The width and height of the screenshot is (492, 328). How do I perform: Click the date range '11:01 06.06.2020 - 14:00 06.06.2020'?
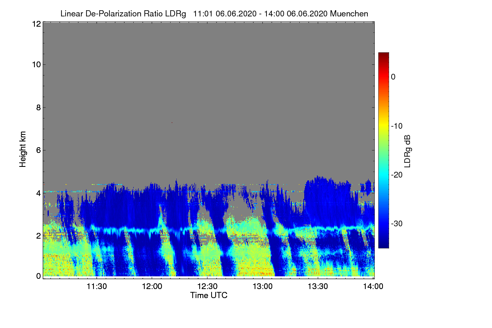coord(260,14)
